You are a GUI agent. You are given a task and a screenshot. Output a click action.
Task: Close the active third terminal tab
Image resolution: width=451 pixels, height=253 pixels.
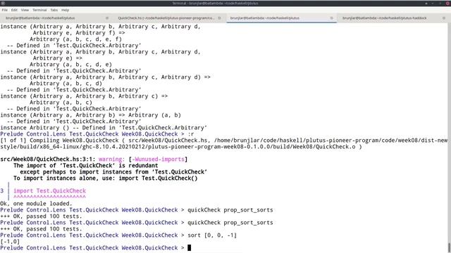[332, 18]
